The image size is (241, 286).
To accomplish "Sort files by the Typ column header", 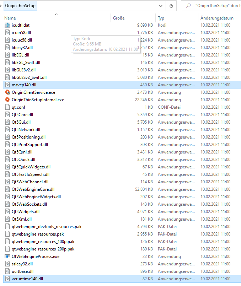I will pos(161,18).
